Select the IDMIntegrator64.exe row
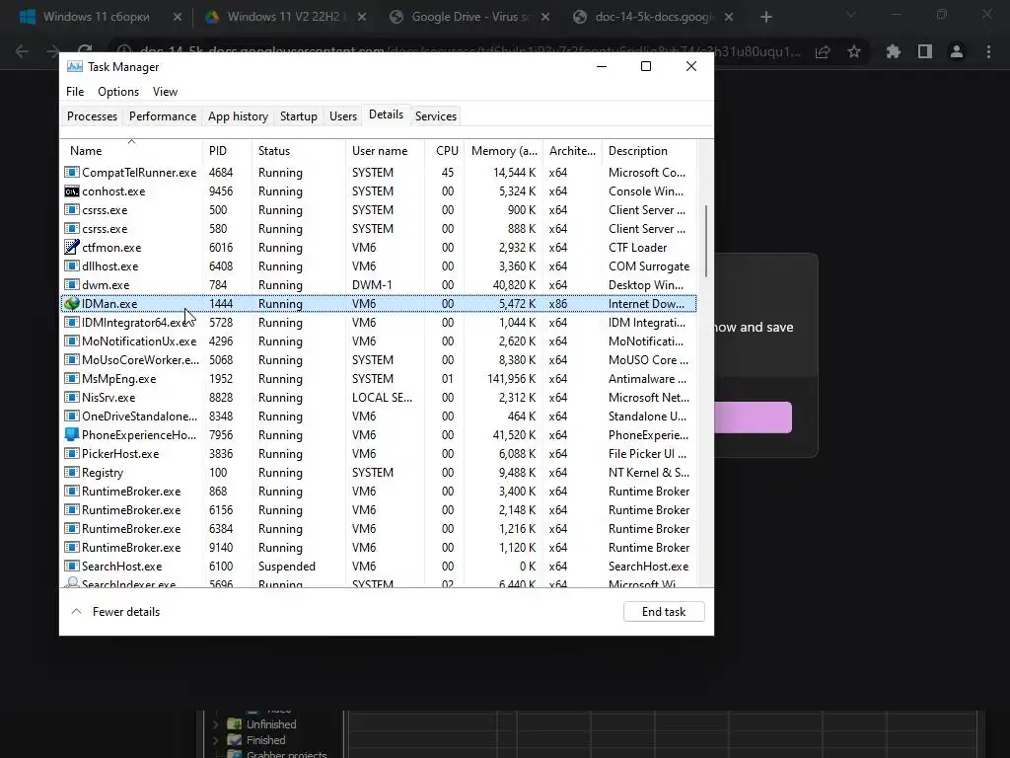1010x758 pixels. click(379, 323)
